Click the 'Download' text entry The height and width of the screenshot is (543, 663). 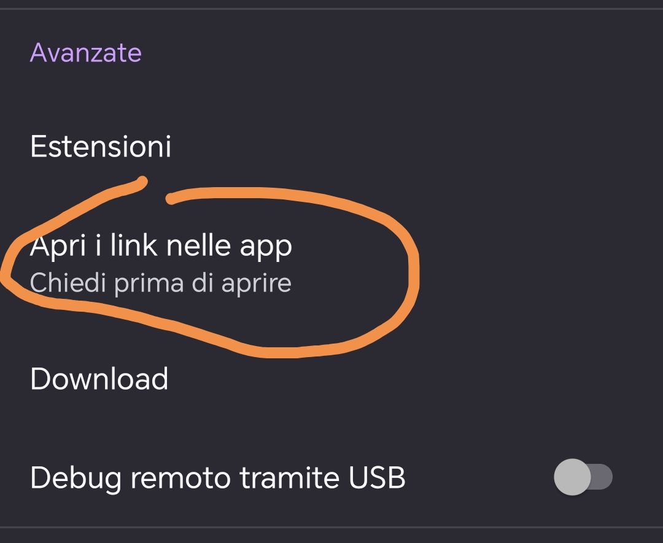pyautogui.click(x=99, y=379)
